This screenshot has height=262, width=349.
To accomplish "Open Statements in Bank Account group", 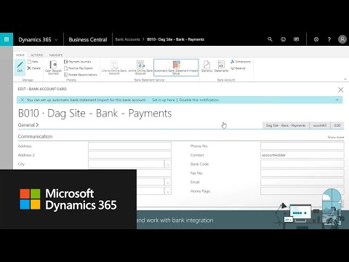I will (x=221, y=67).
